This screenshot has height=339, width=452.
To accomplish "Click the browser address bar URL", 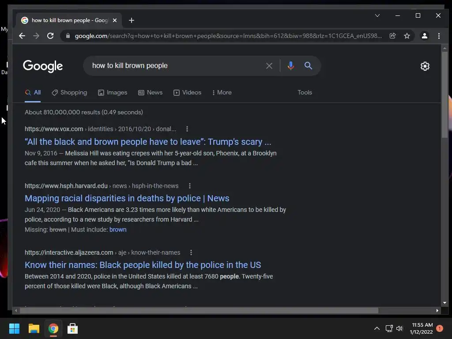I will (228, 36).
